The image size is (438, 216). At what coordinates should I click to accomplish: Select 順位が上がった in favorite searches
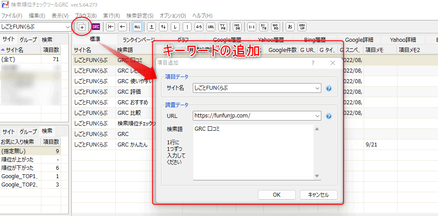pos(30,160)
